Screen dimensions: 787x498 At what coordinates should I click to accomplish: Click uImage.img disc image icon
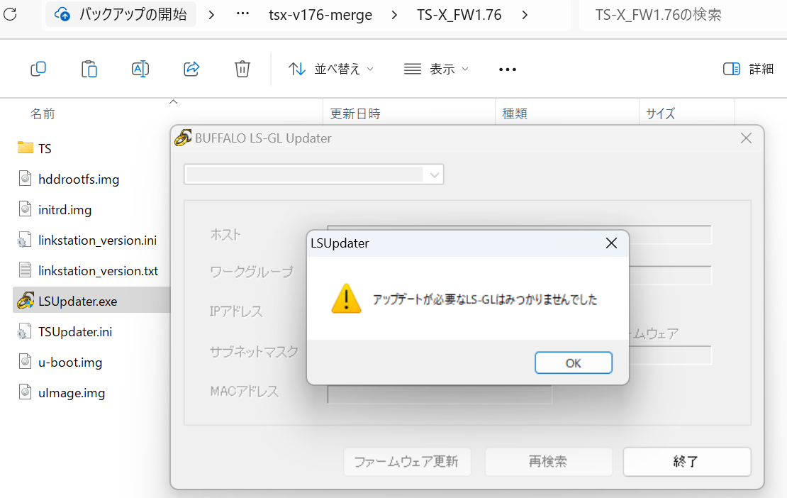tap(25, 392)
